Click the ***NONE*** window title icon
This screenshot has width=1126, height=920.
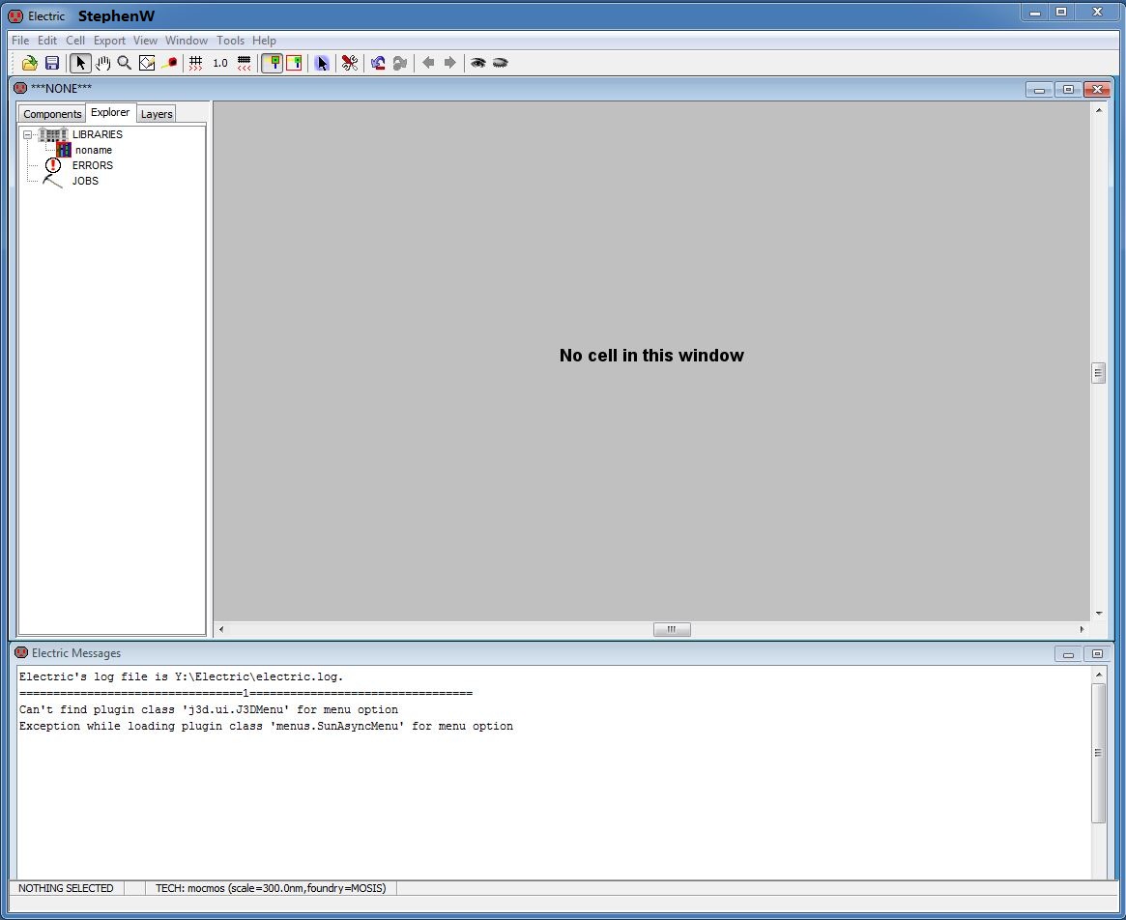click(21, 88)
